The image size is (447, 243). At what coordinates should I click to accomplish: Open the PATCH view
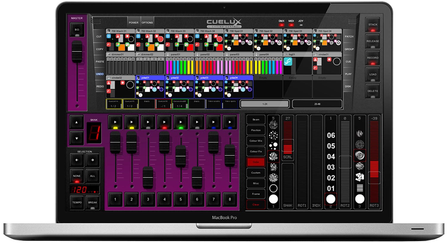pos(349,36)
